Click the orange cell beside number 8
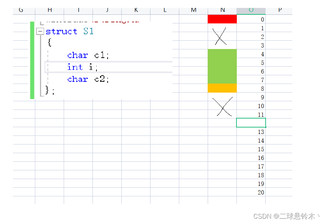The width and height of the screenshot is (325, 223). point(222,88)
